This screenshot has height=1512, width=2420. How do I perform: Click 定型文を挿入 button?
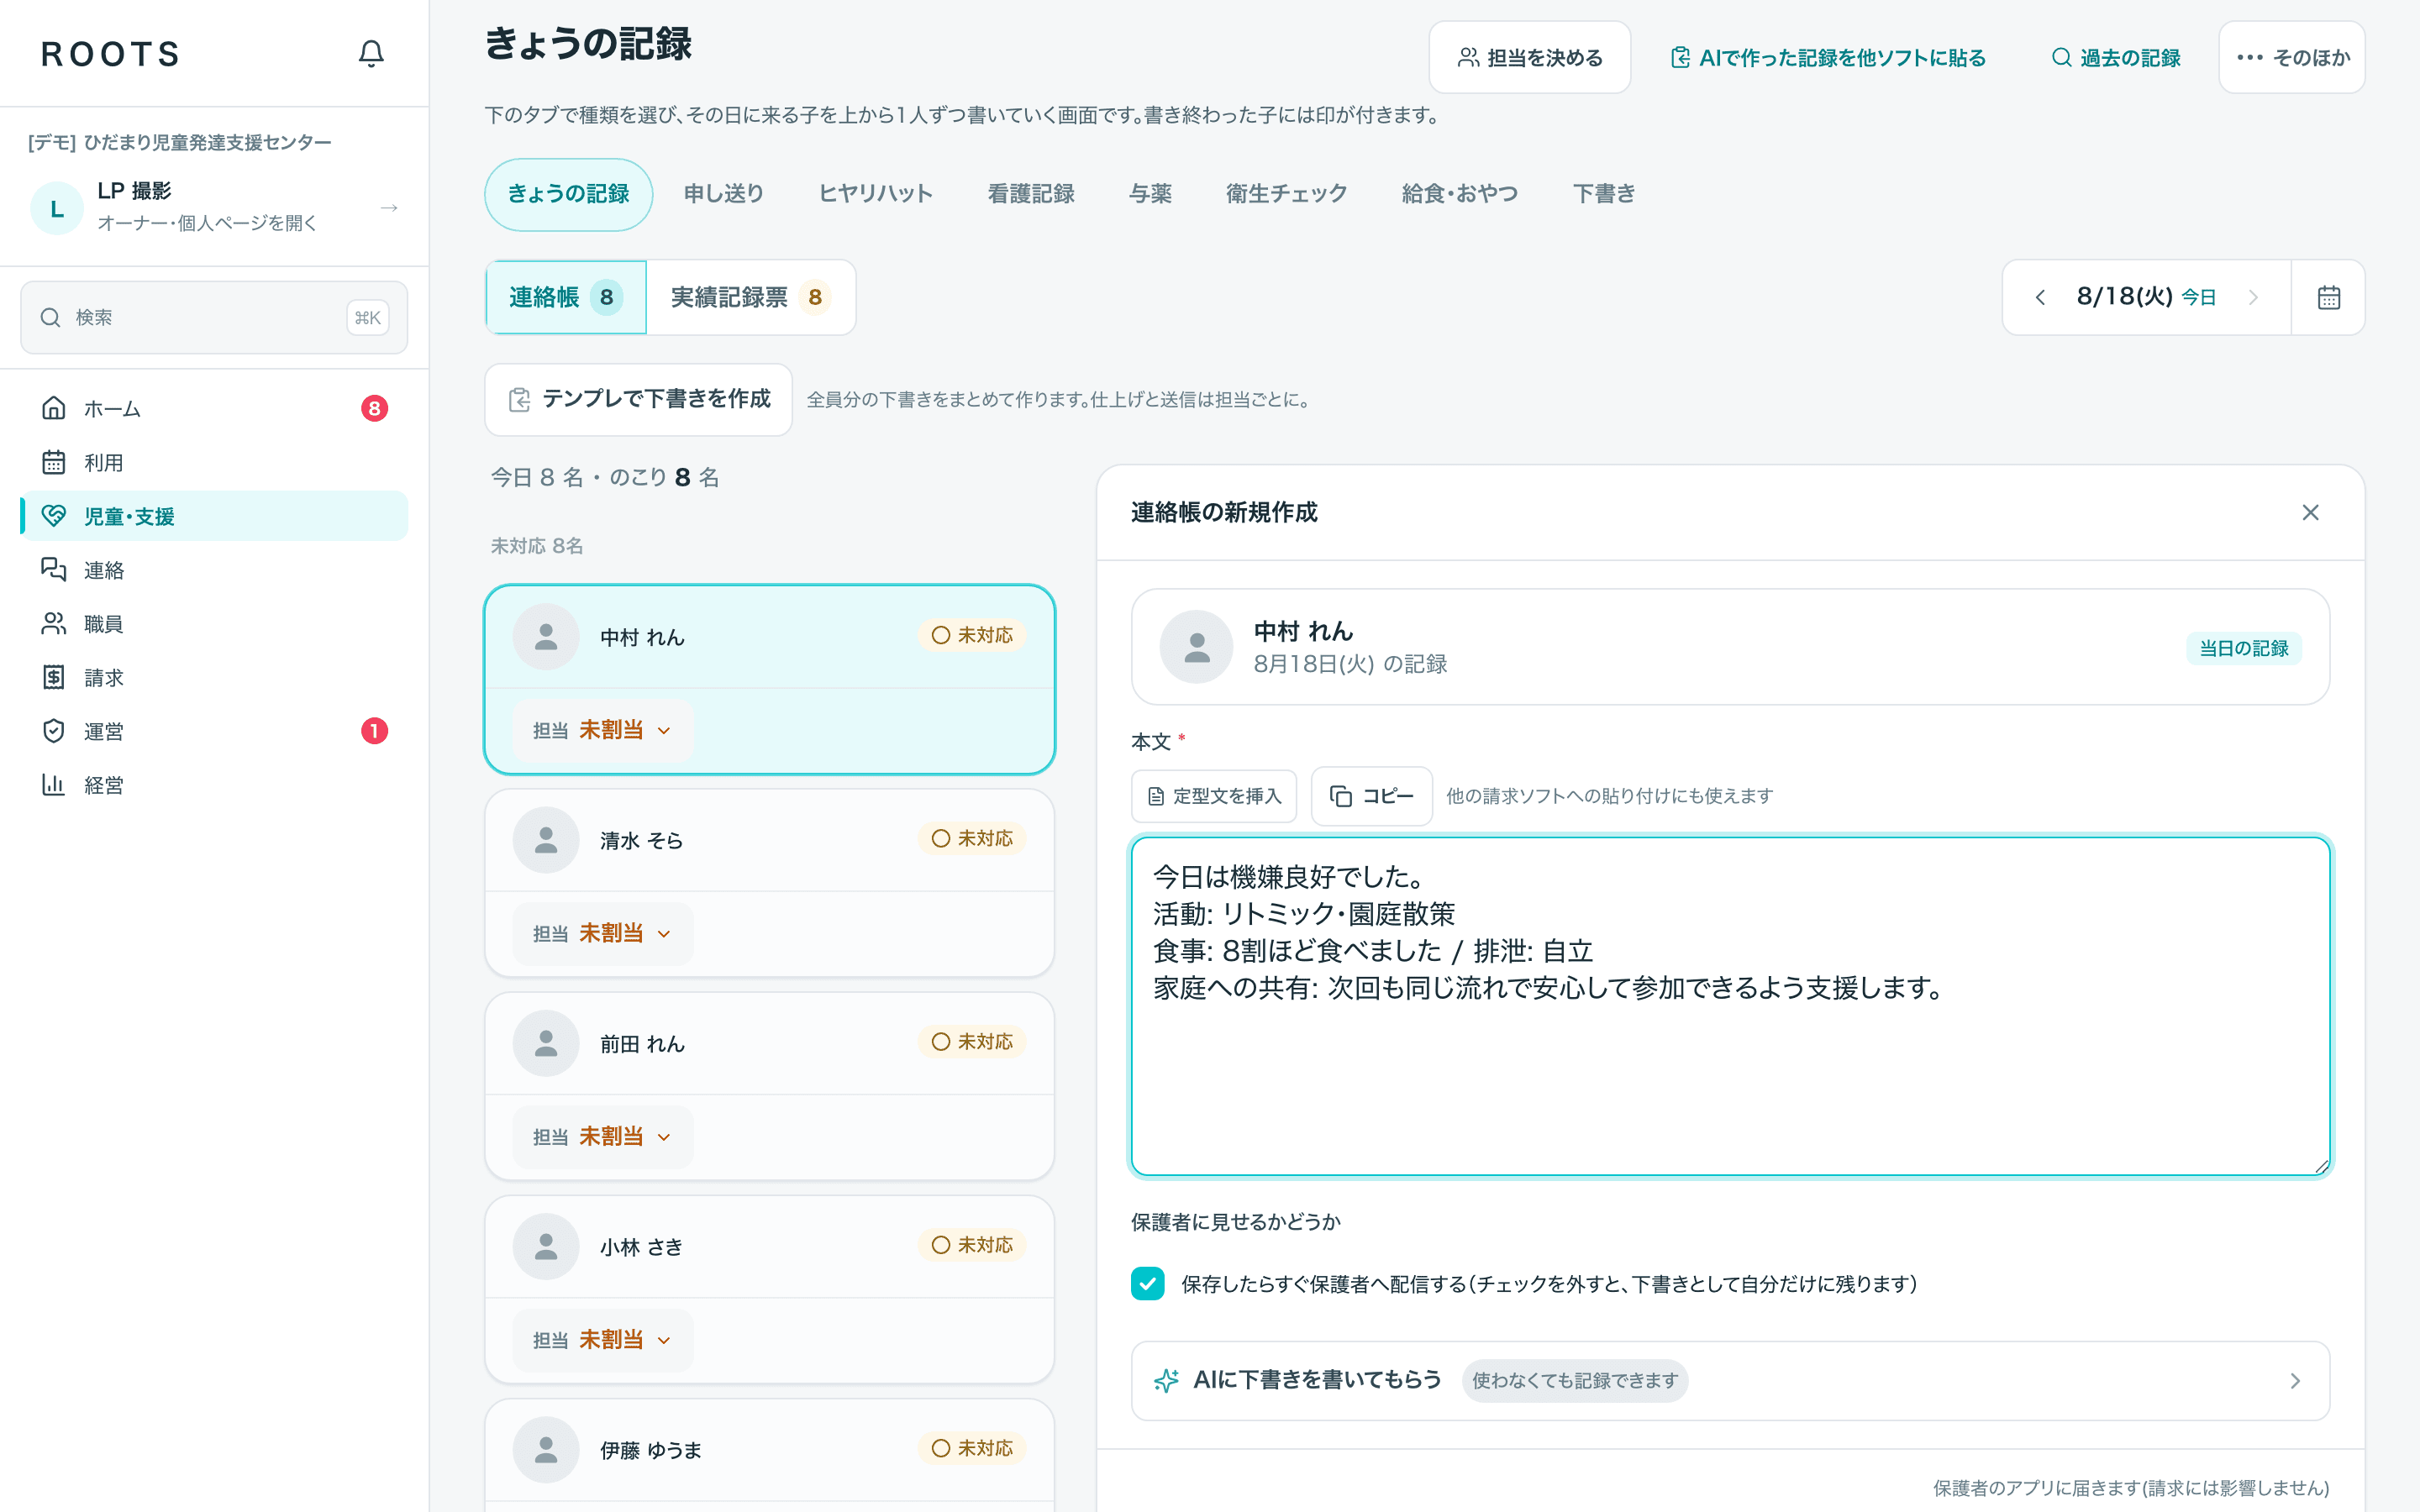pyautogui.click(x=1214, y=796)
